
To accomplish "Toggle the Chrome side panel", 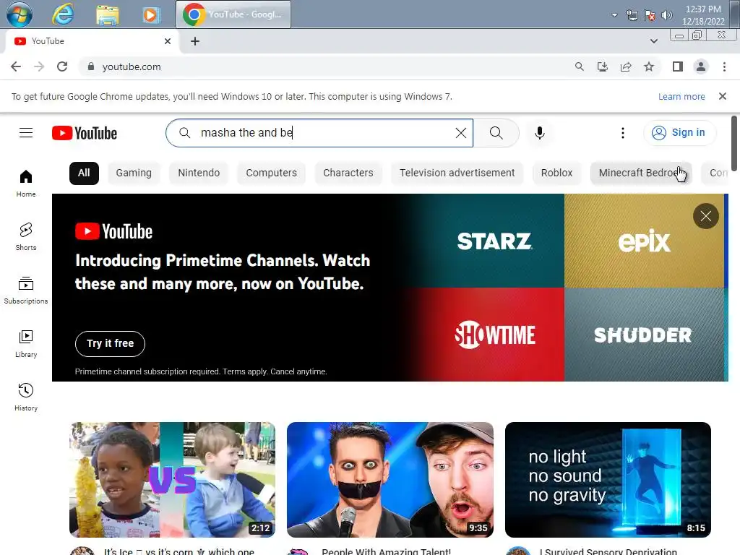I will [x=678, y=66].
